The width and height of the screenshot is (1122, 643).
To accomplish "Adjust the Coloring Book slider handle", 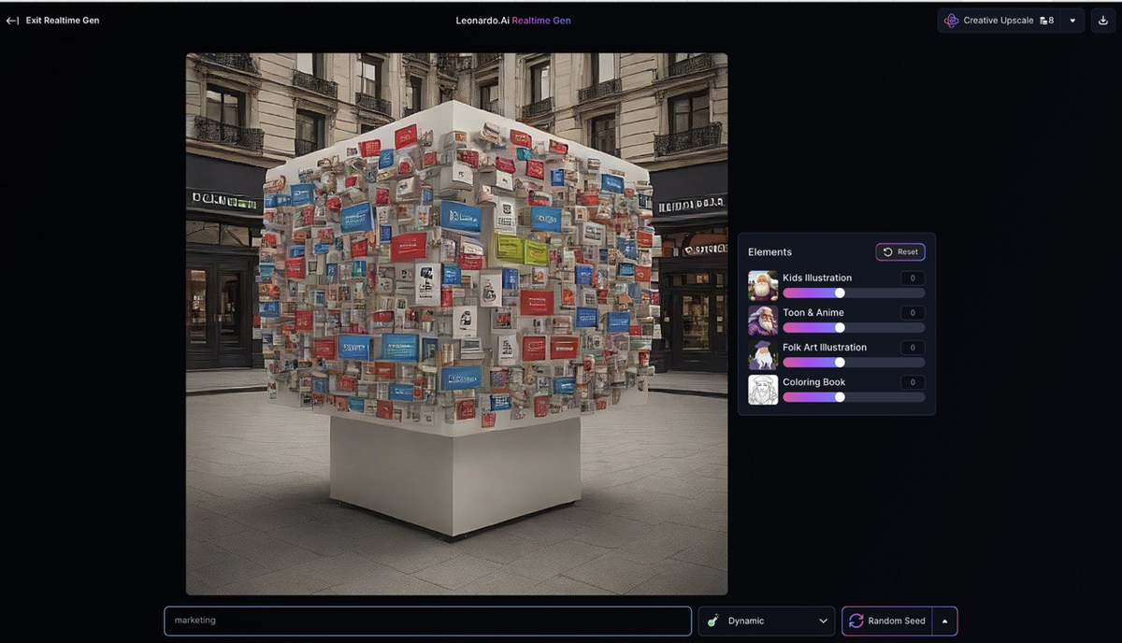I will tap(840, 396).
